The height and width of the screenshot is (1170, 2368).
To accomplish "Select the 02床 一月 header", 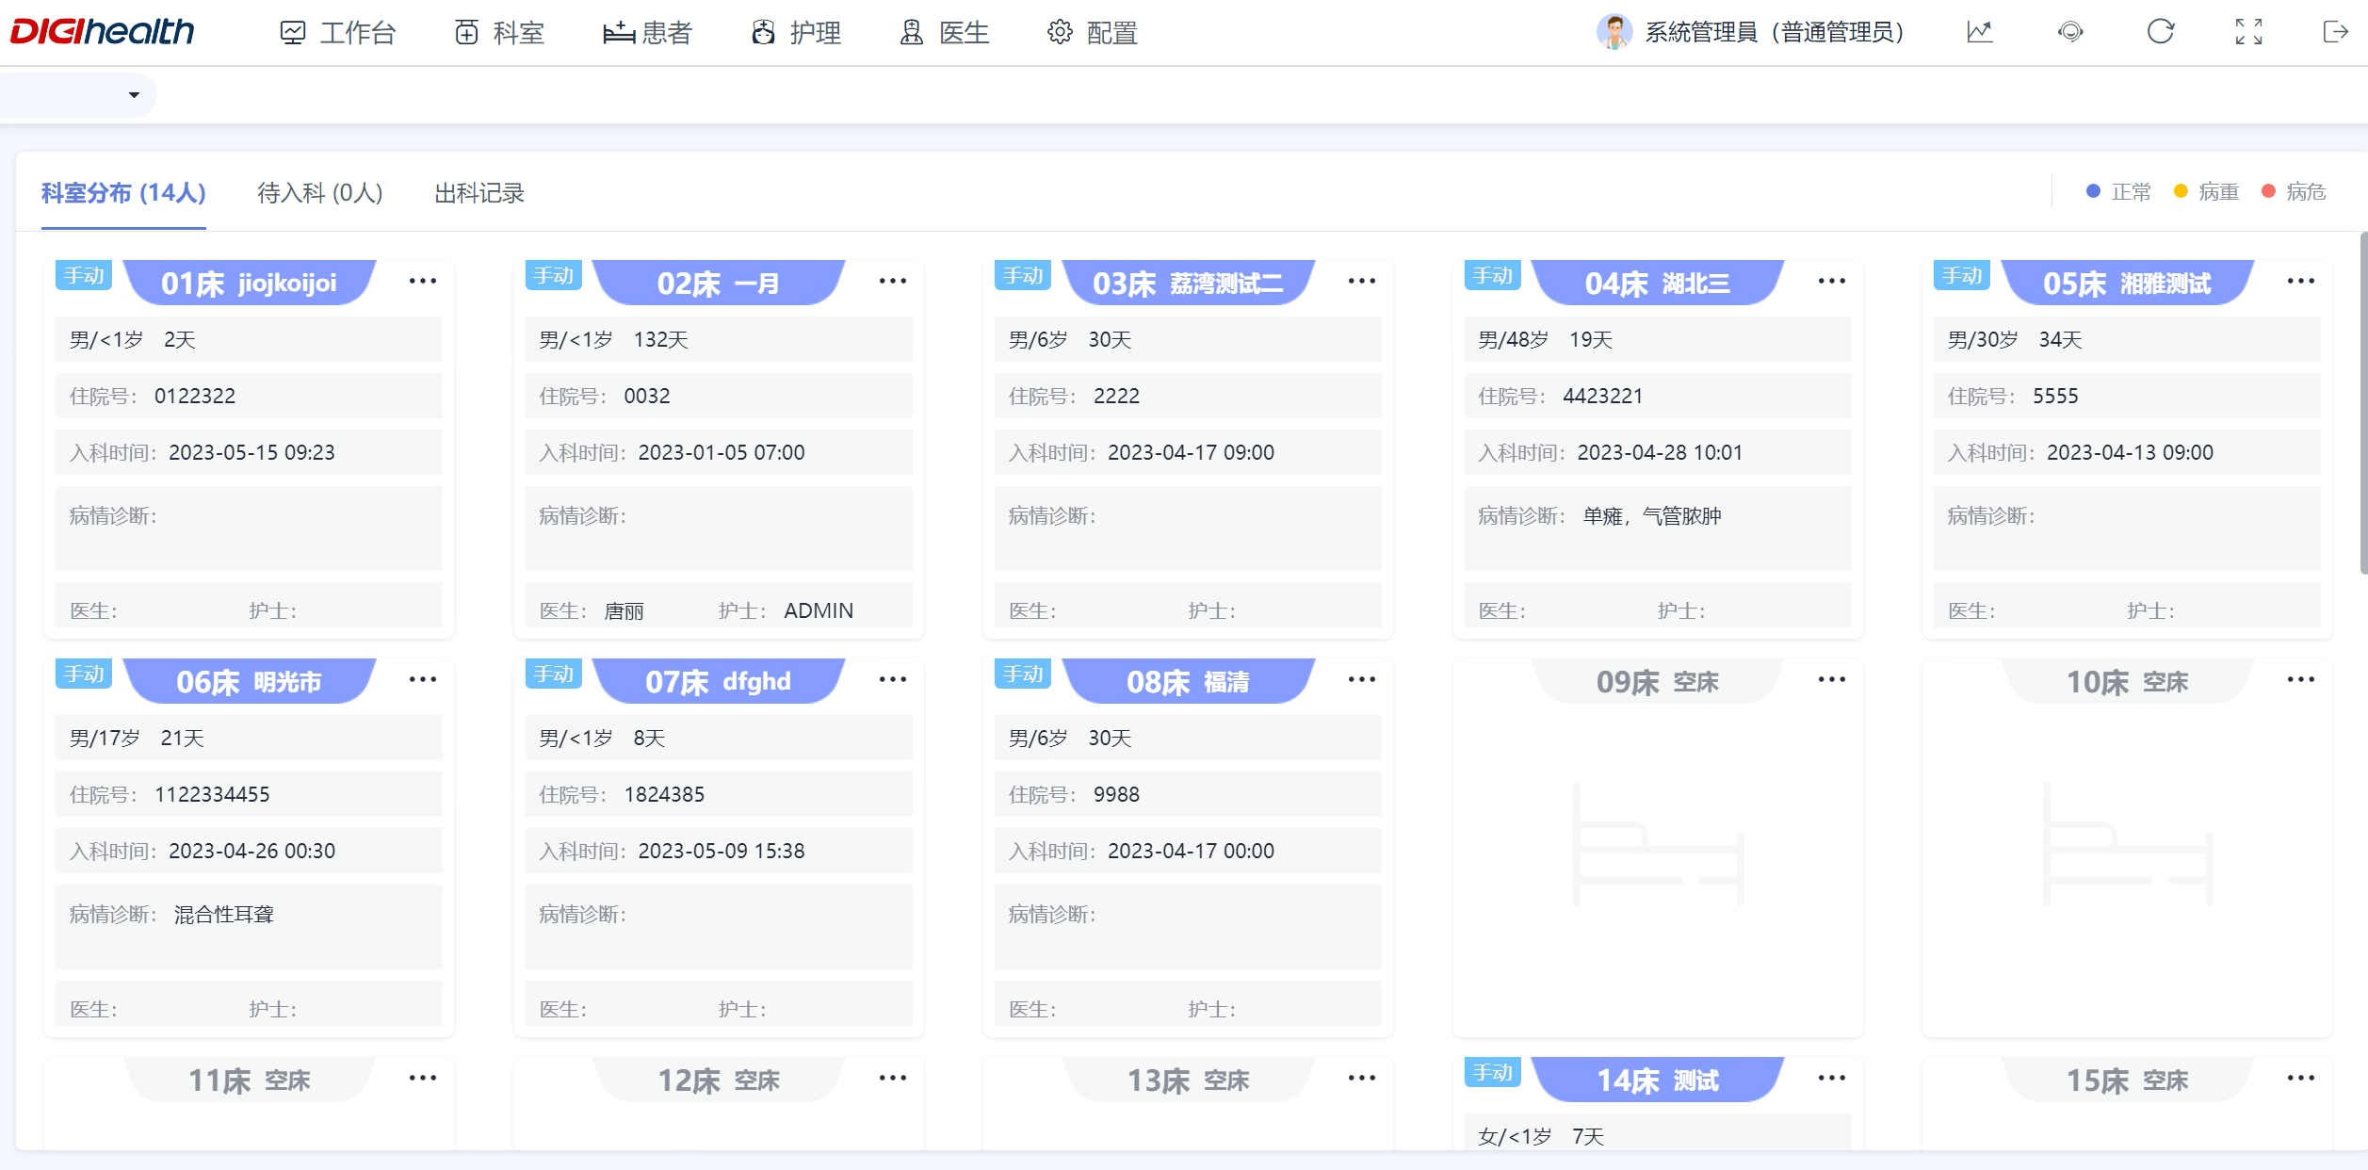I will [719, 283].
